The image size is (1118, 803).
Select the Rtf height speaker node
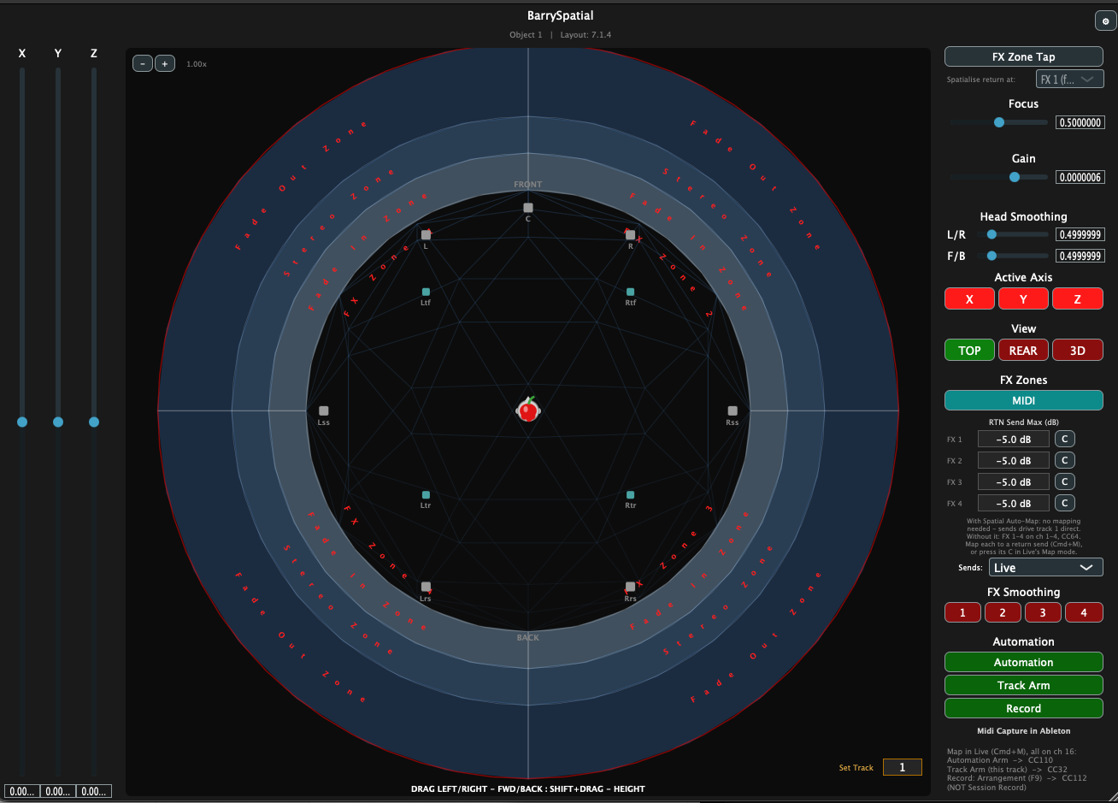631,292
